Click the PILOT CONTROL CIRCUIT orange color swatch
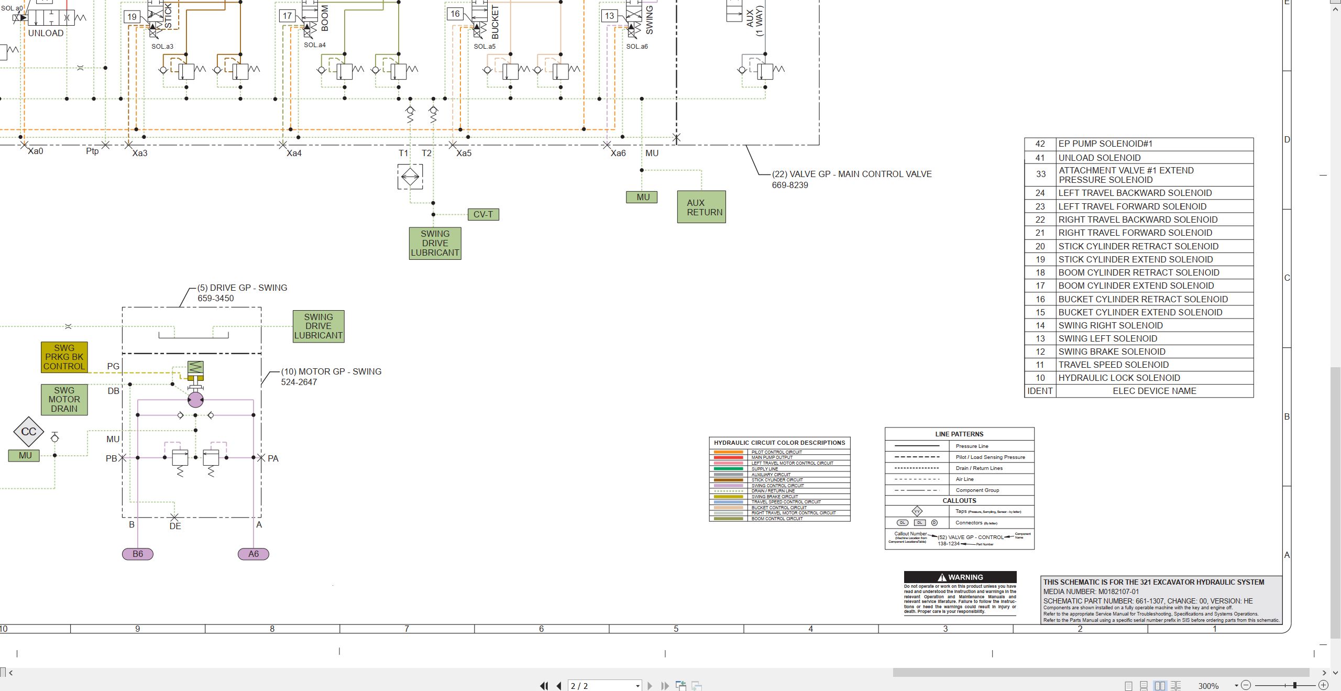This screenshot has height=691, width=1341. pos(728,452)
